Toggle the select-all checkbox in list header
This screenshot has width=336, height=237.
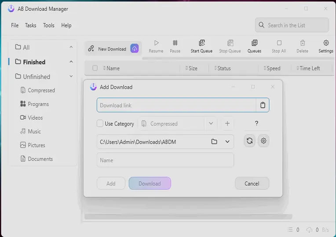coord(95,68)
